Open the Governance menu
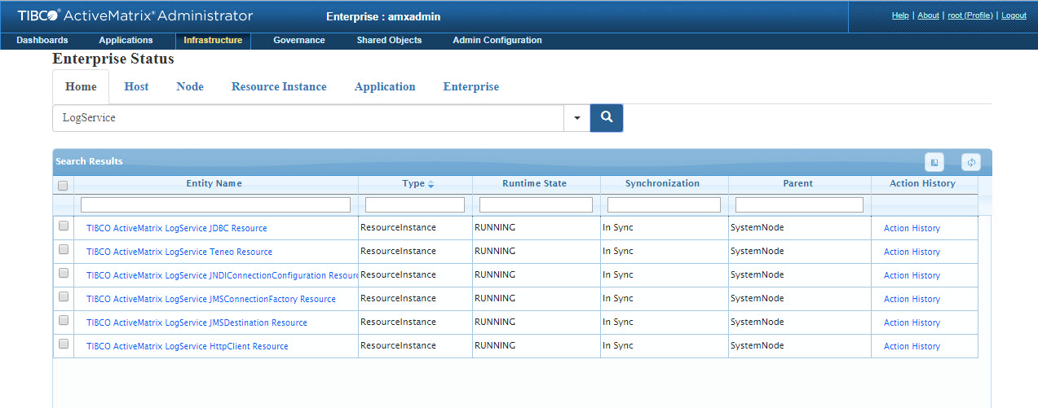This screenshot has width=1038, height=408. pyautogui.click(x=298, y=40)
